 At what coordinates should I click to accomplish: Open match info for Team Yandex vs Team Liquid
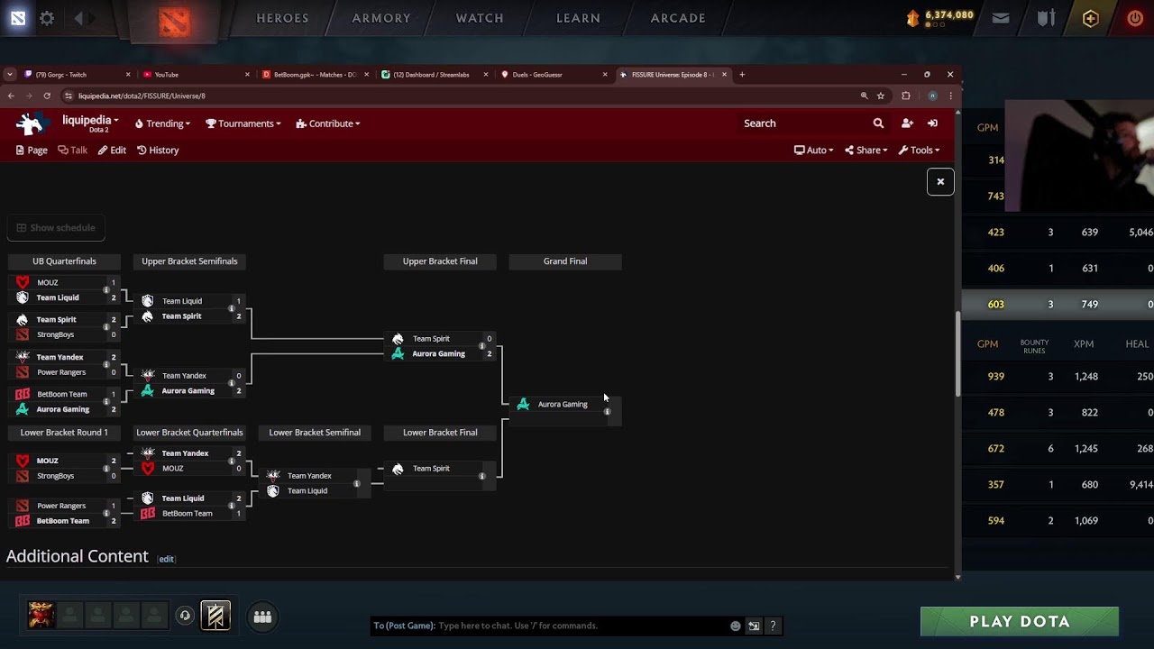(357, 483)
